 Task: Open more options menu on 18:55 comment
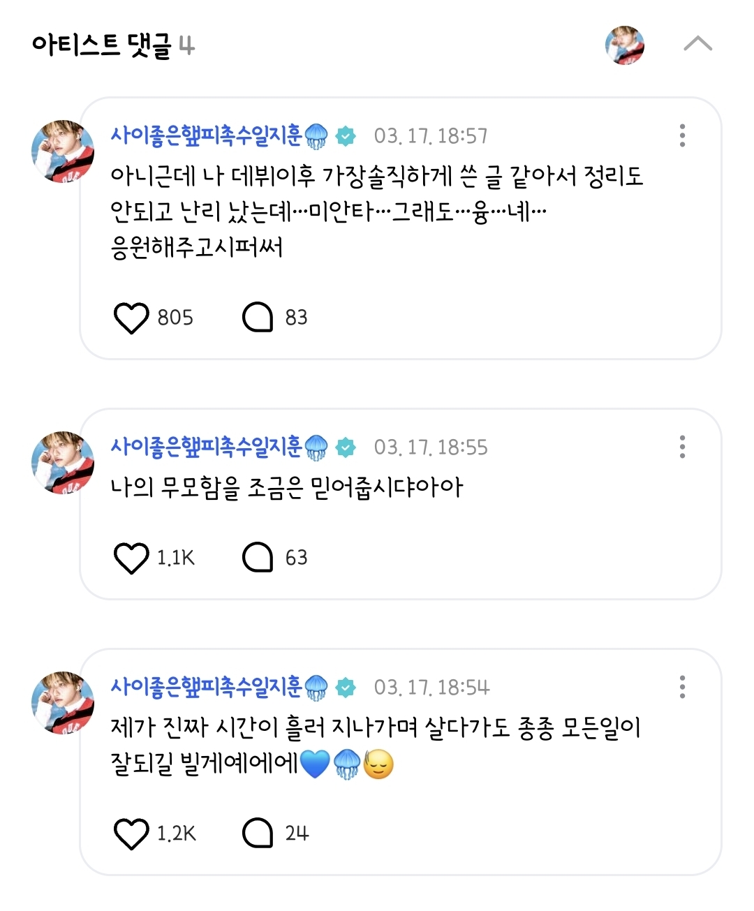click(682, 447)
